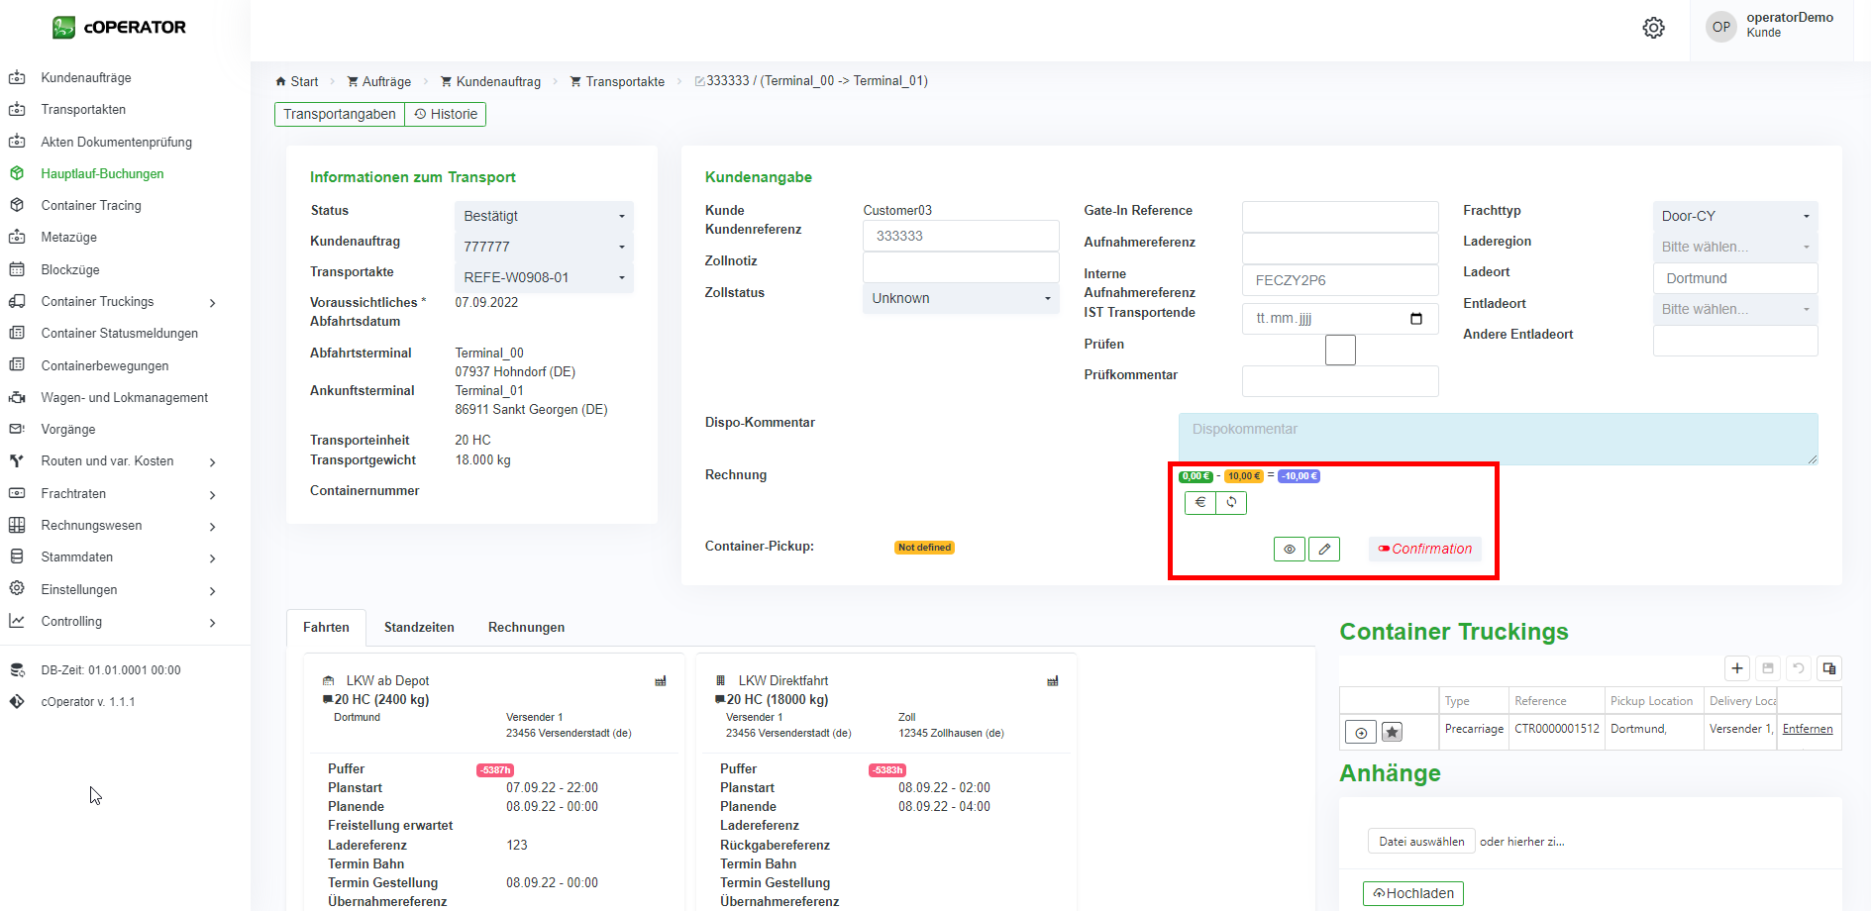Open the Frachttyp Door-CY dropdown
The width and height of the screenshot is (1871, 911).
point(1734,216)
